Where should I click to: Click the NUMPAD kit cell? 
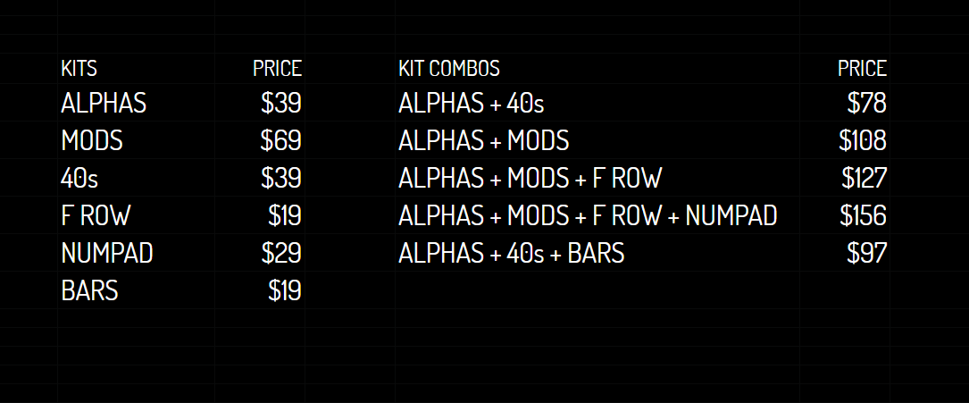tap(107, 254)
